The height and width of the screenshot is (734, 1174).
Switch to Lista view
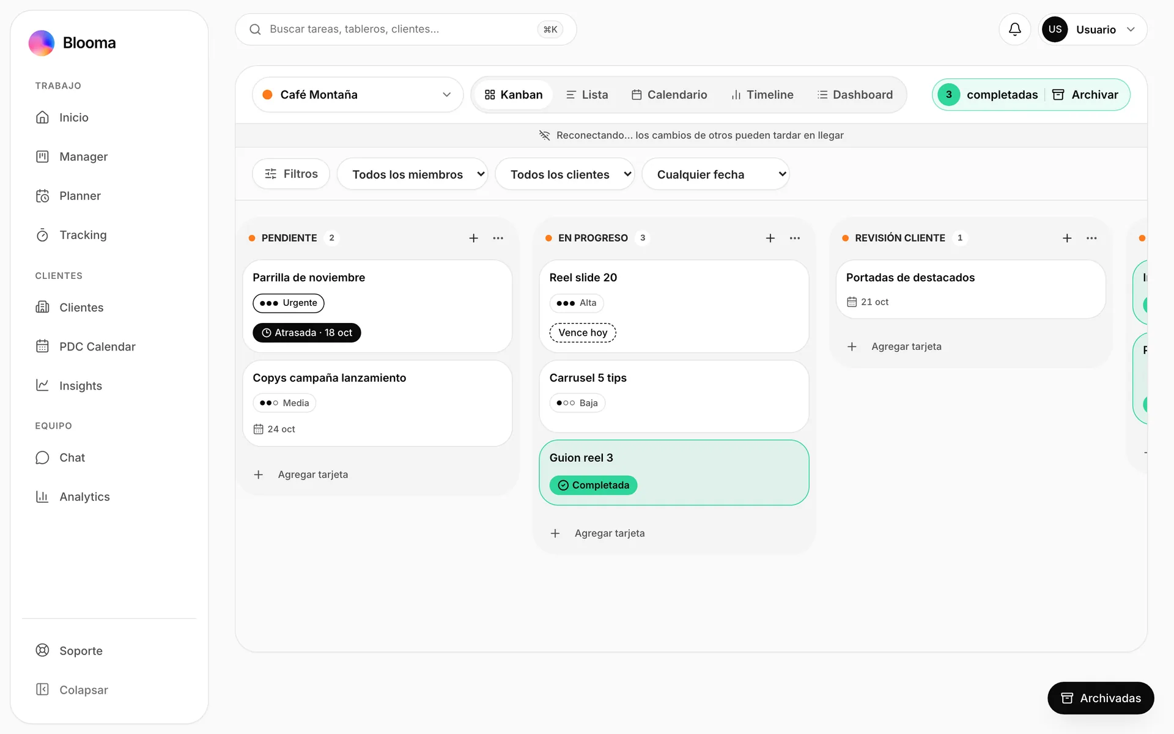pyautogui.click(x=587, y=95)
